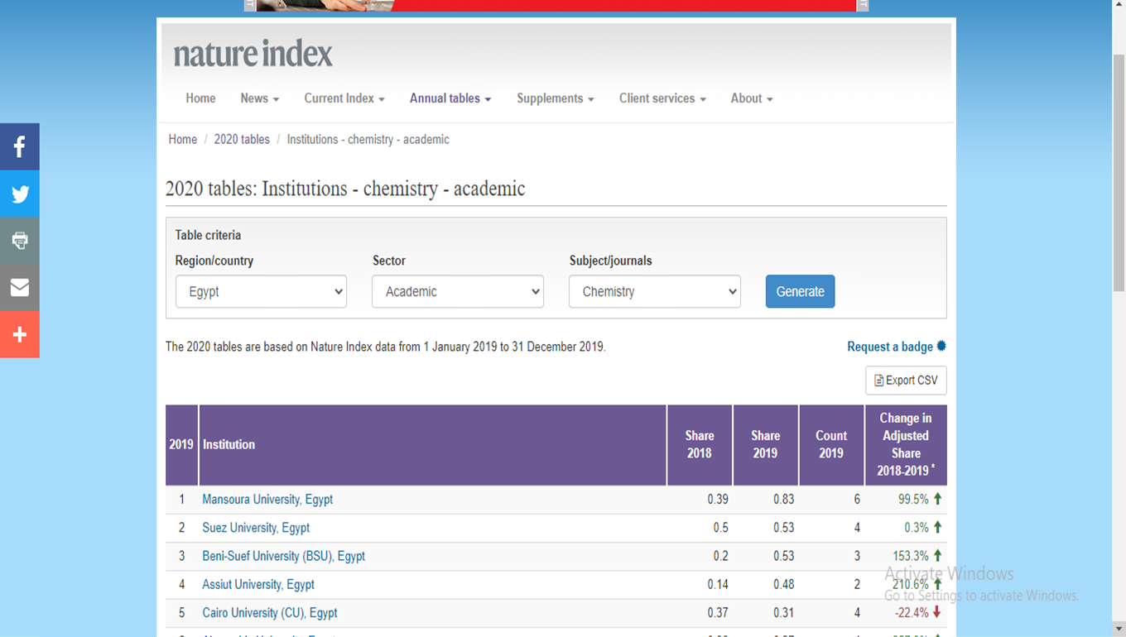Click Share 2019 value 0.48 for Assiut
This screenshot has width=1126, height=637.
[x=783, y=584]
